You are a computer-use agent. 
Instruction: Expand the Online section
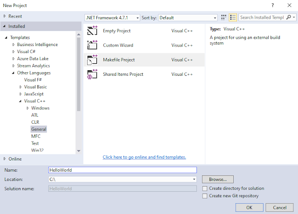[5, 159]
